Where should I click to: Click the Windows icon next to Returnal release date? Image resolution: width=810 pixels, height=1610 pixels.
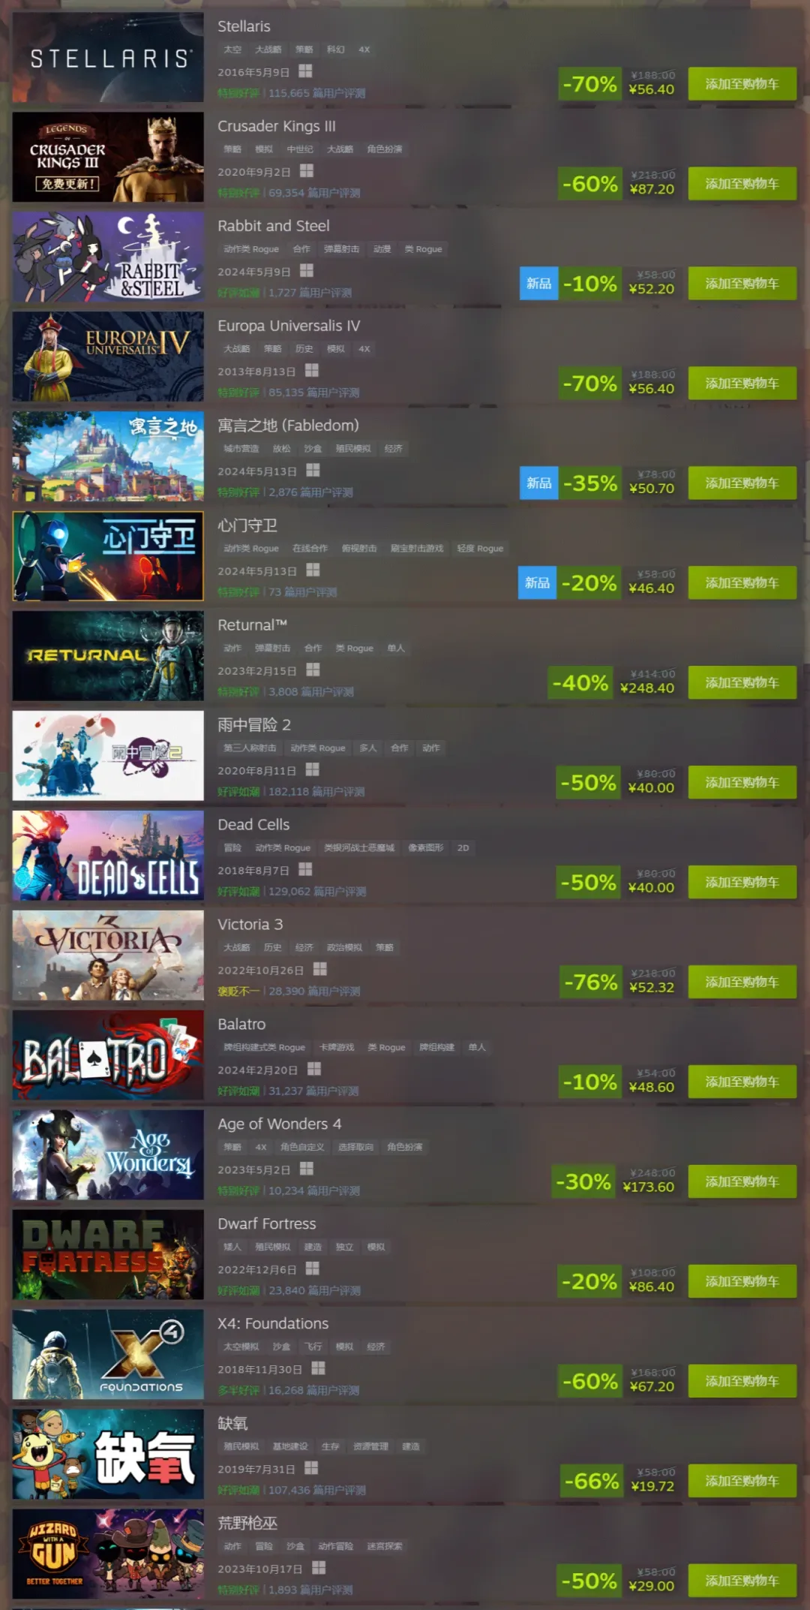[x=313, y=670]
